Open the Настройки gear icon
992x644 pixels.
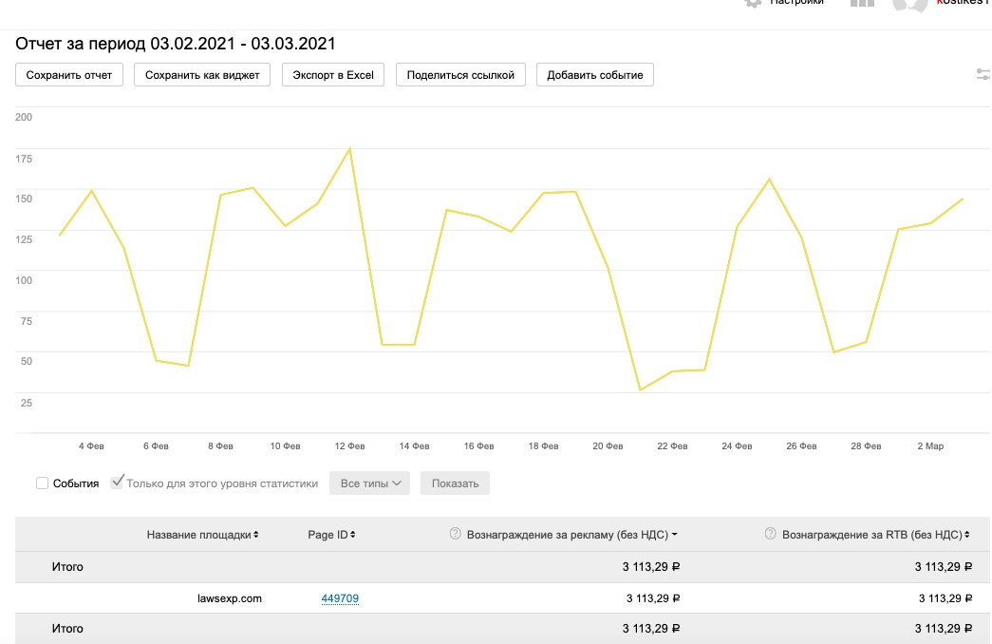[754, 3]
